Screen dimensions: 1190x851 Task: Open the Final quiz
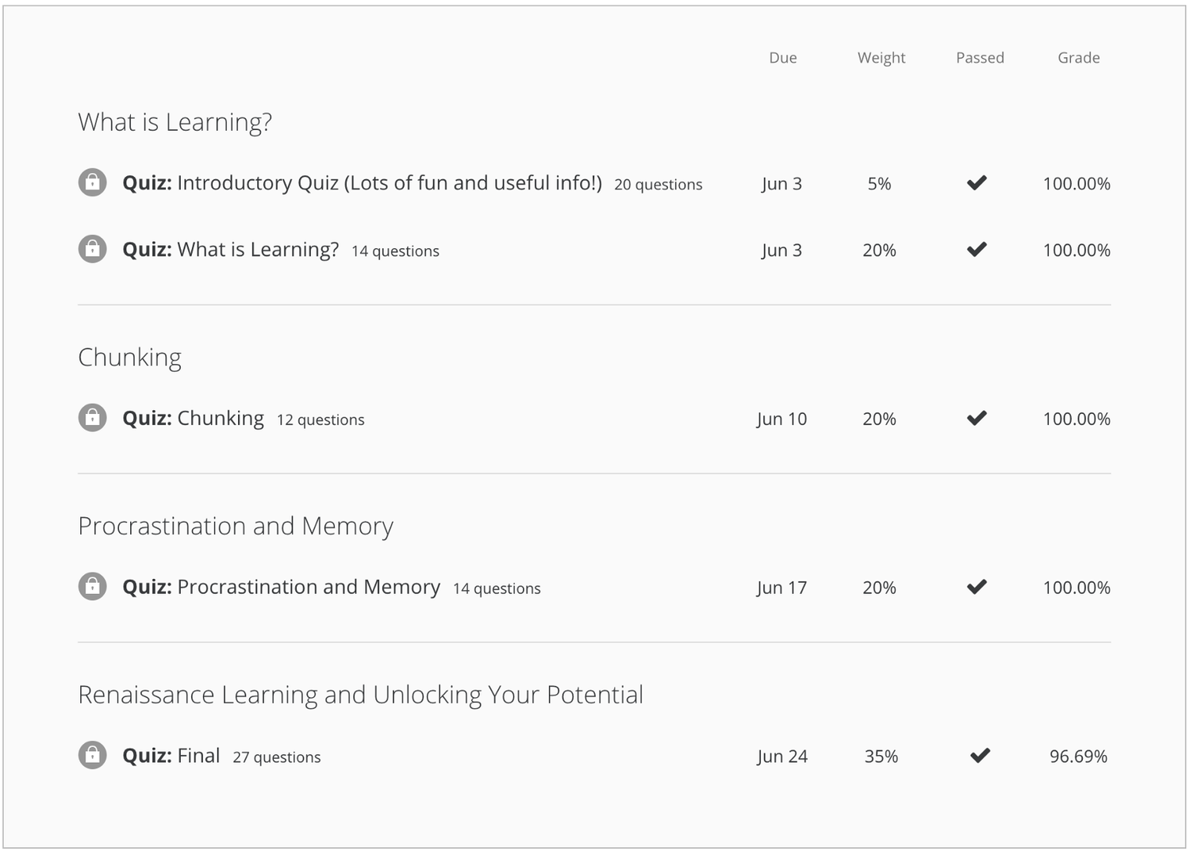(x=171, y=755)
